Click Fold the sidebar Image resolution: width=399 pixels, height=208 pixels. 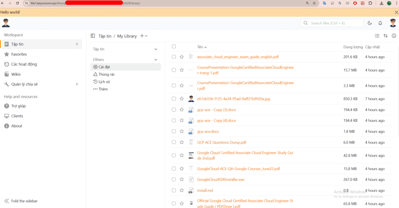tap(24, 201)
